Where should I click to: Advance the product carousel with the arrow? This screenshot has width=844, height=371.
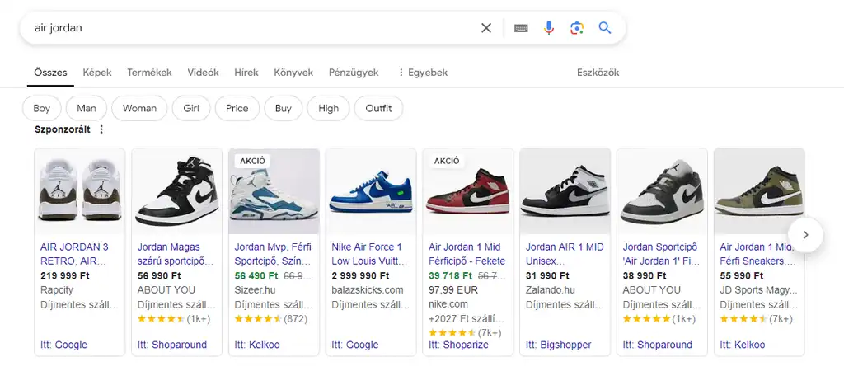point(805,235)
